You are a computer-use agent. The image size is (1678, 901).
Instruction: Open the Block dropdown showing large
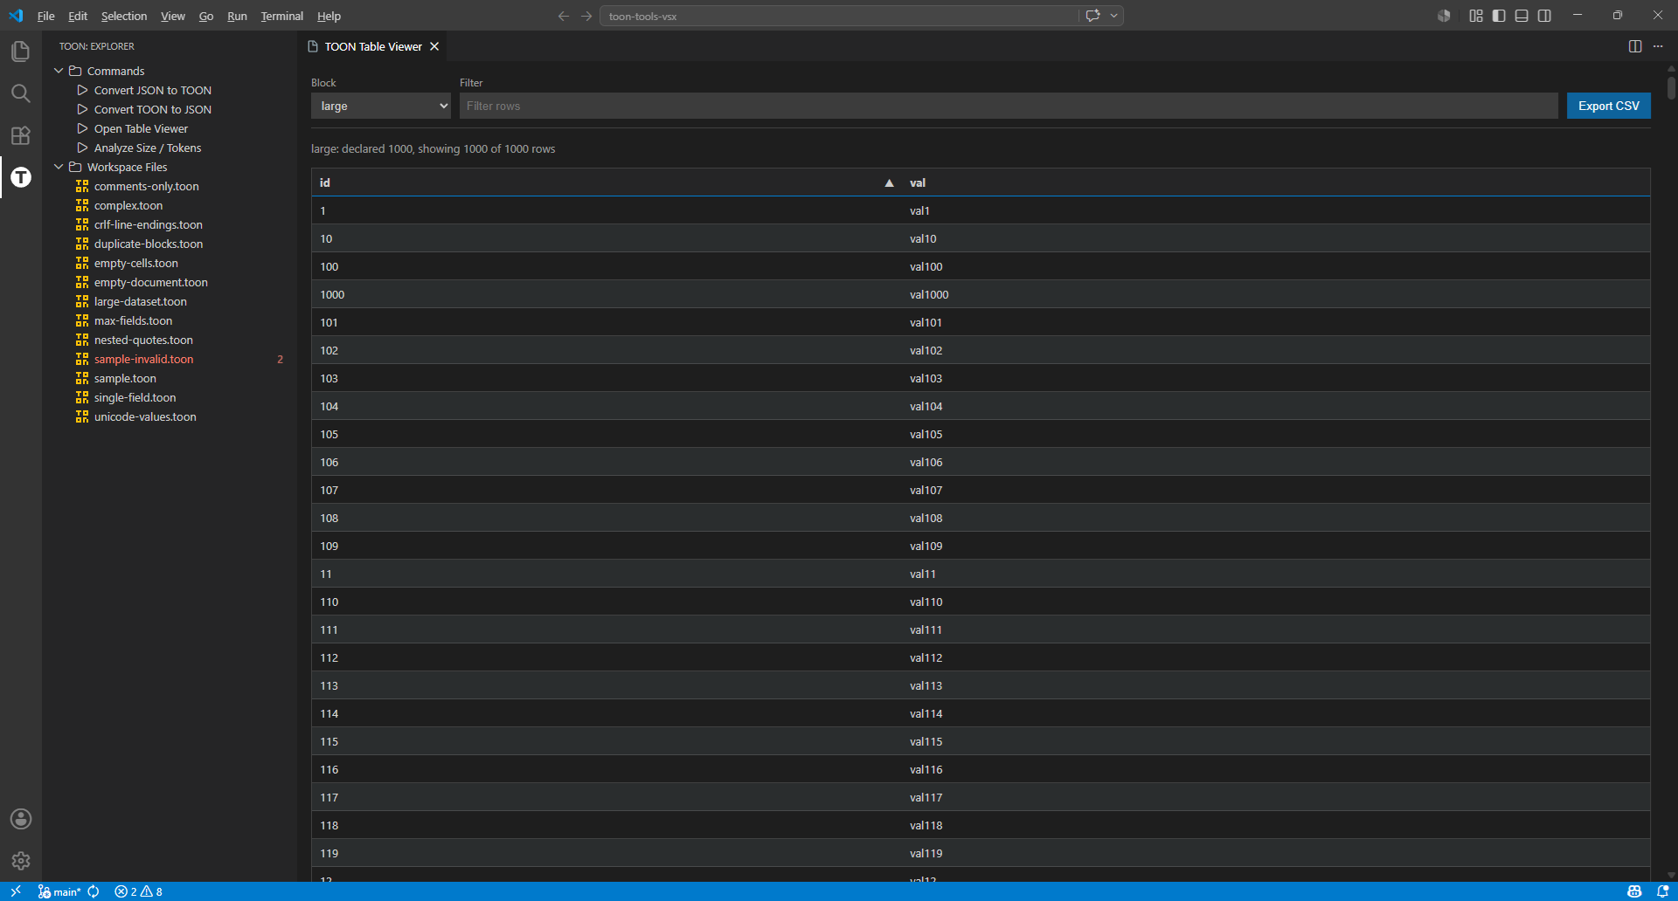click(381, 106)
